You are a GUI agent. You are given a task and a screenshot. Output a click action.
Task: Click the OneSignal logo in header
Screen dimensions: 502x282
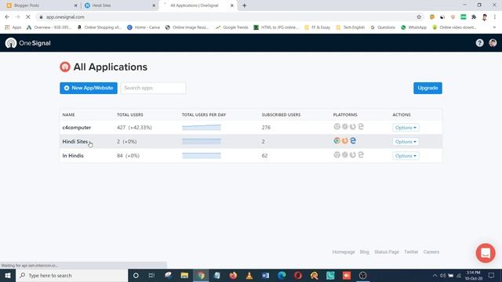pyautogui.click(x=28, y=43)
